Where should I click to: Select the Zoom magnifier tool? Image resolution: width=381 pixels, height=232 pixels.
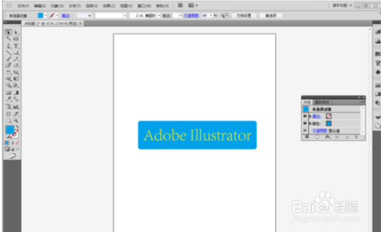[16, 120]
